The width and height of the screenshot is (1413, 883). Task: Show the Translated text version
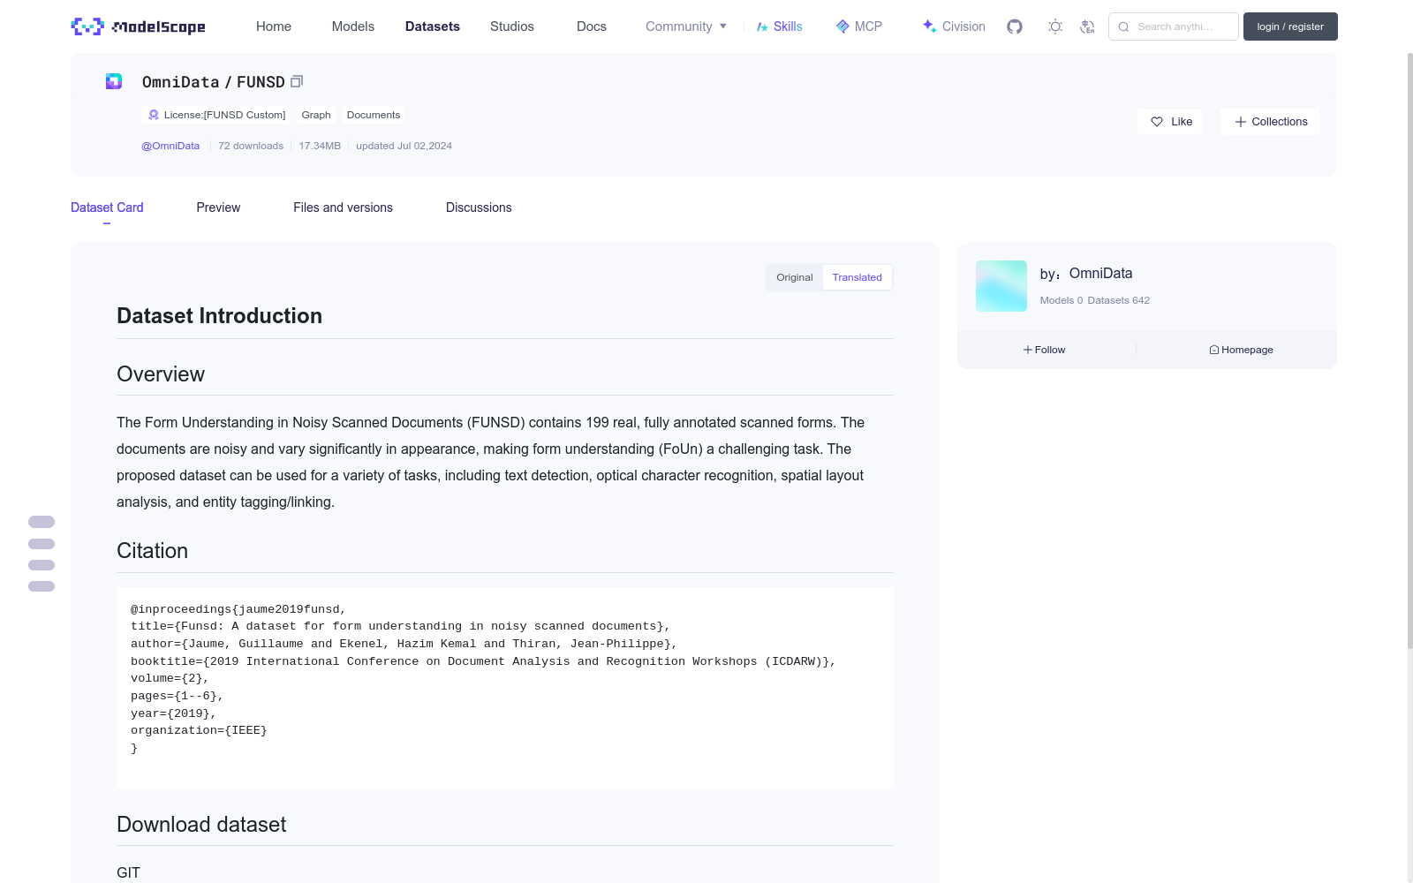pos(857,277)
